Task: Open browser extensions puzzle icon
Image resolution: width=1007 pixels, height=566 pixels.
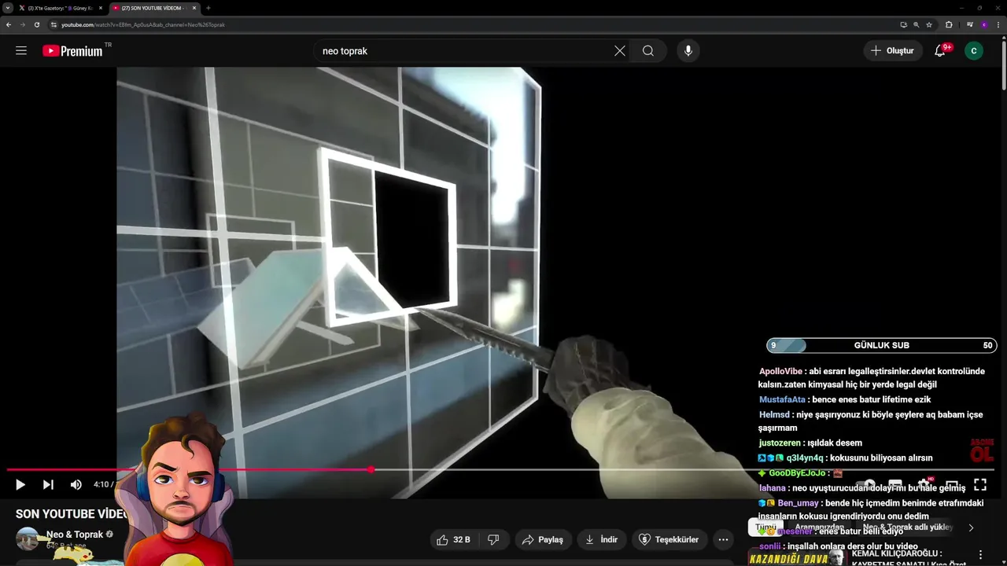Action: pos(949,24)
